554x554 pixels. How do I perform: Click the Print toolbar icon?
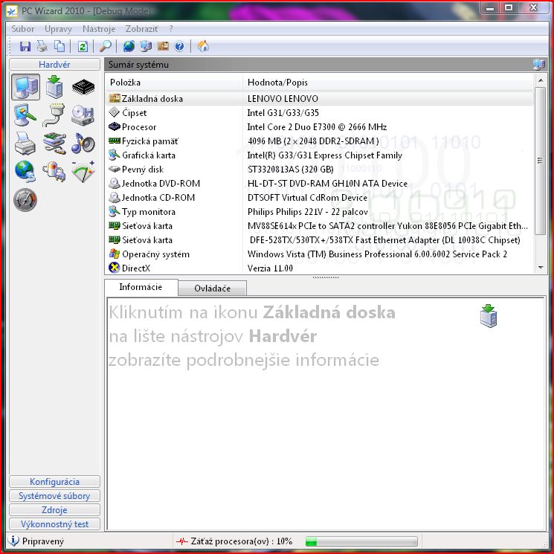click(x=42, y=46)
